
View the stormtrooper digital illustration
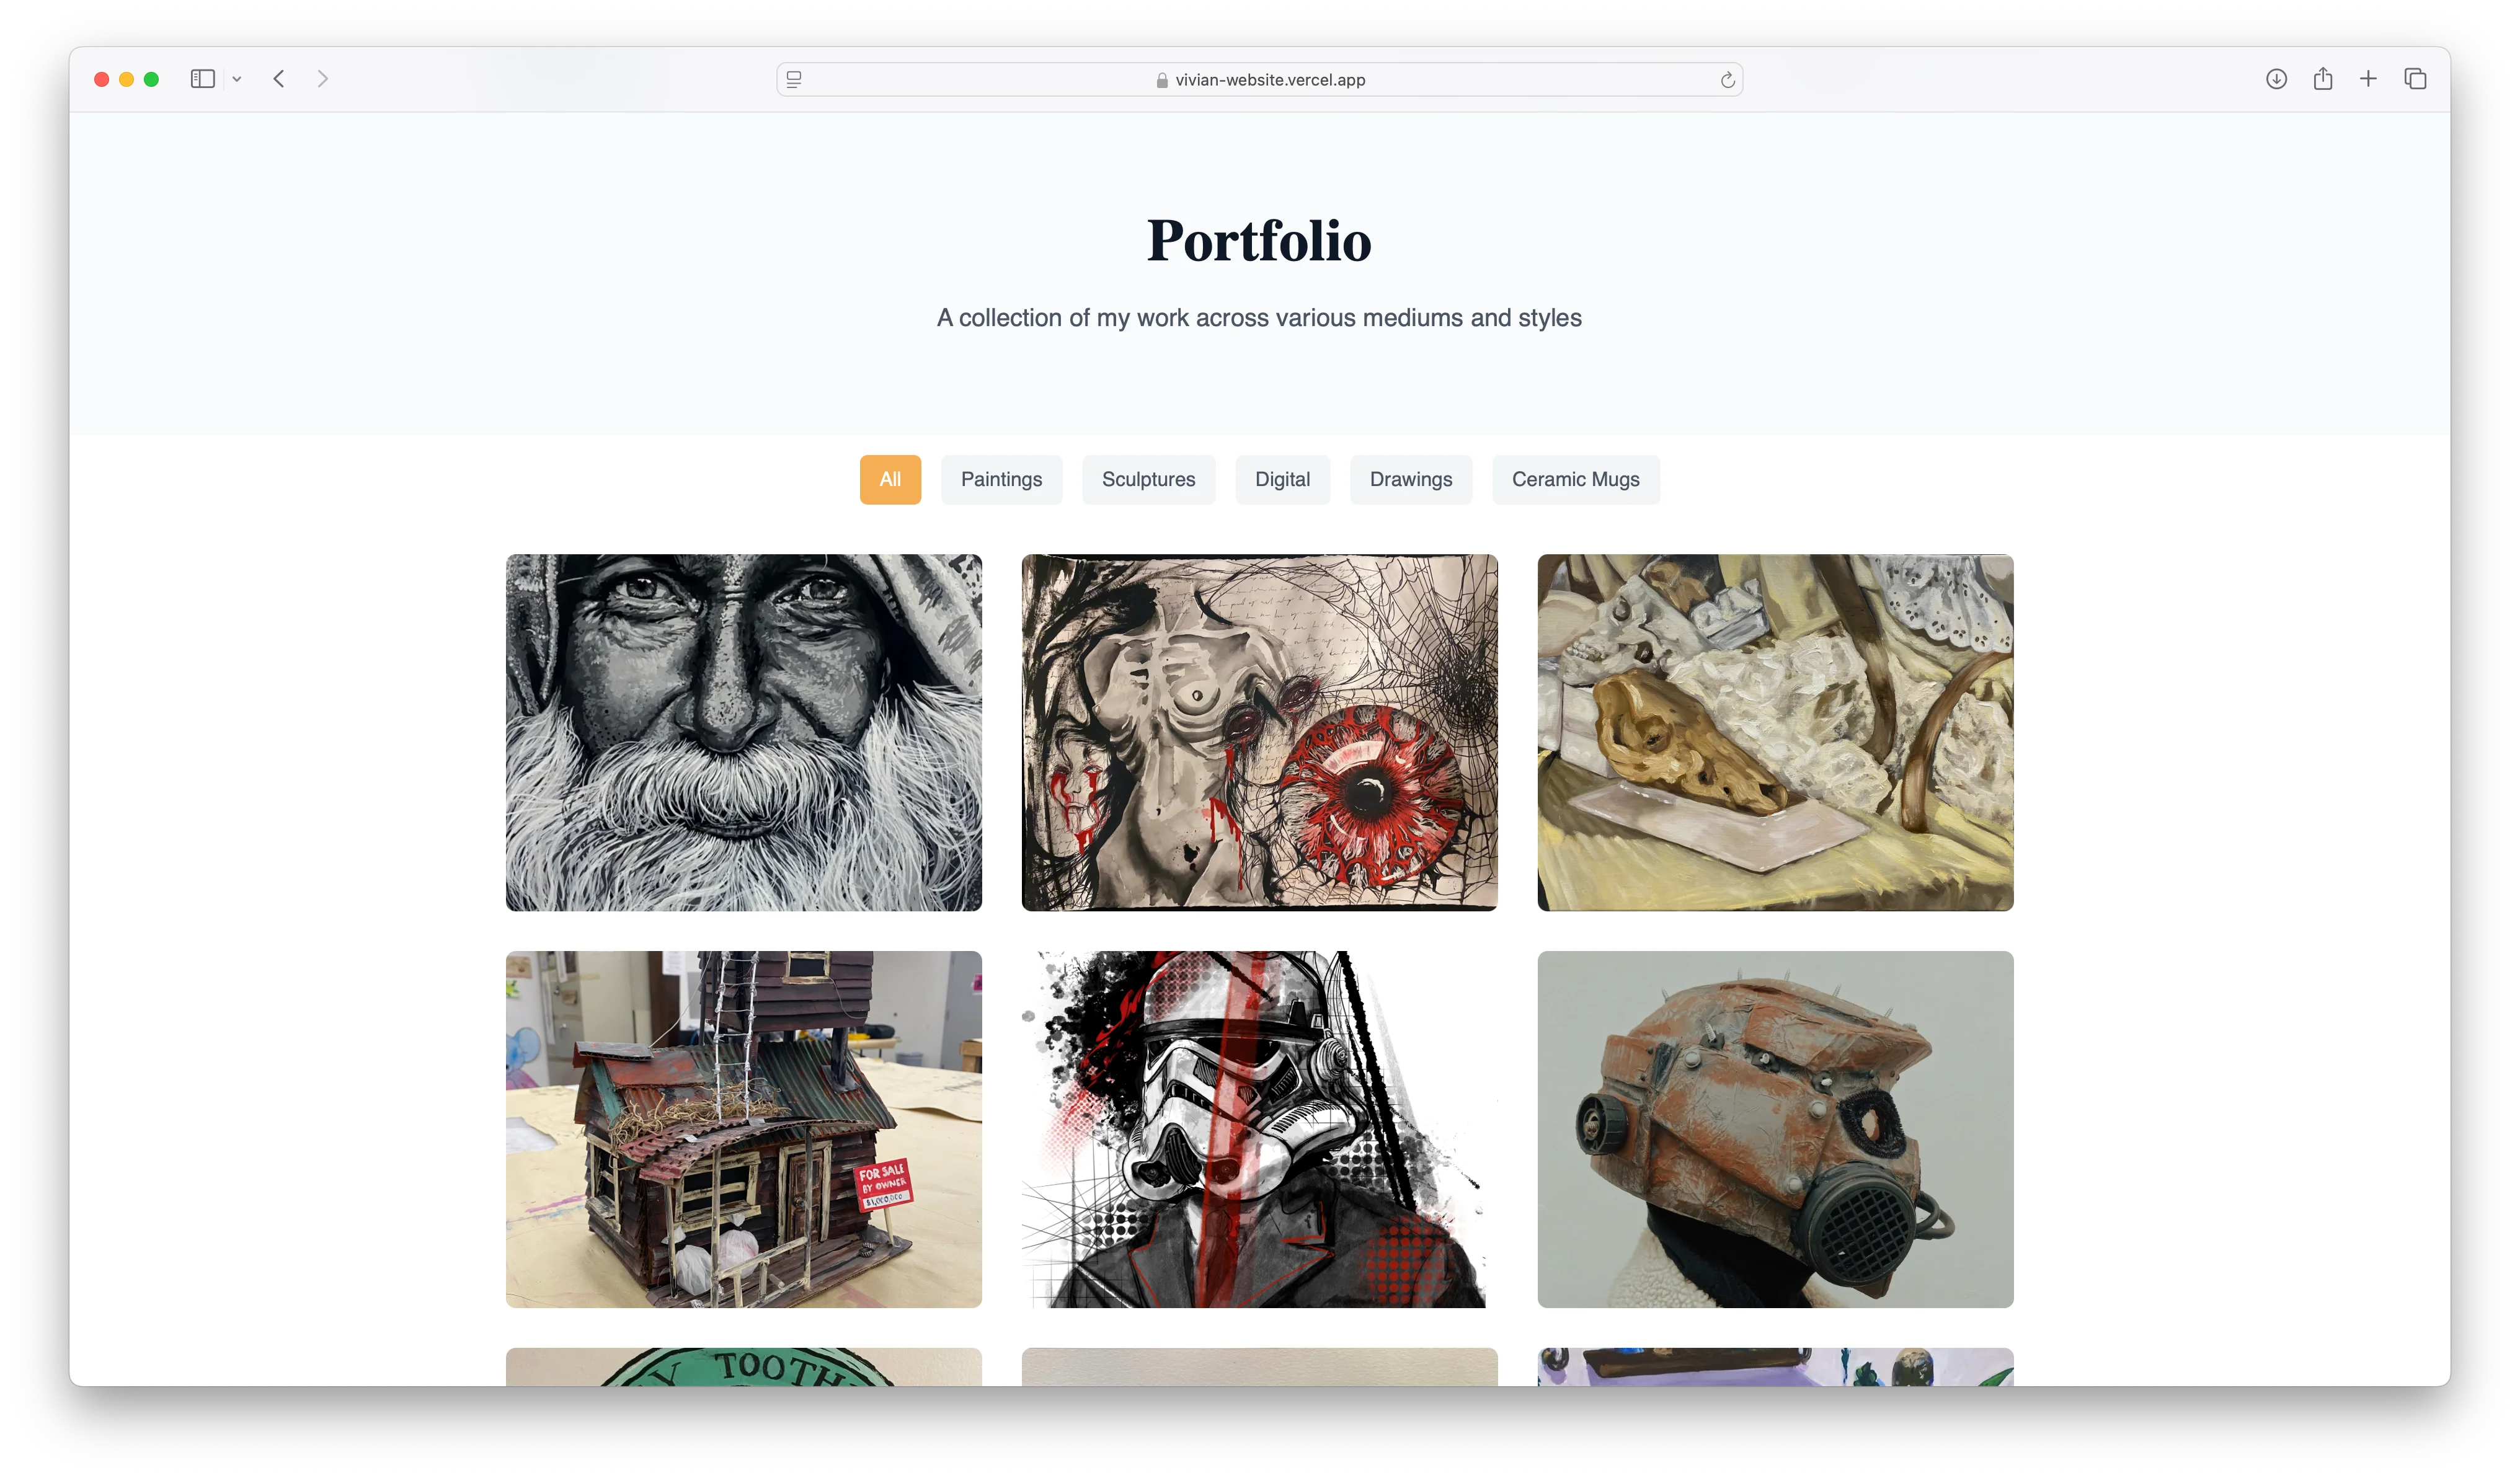click(x=1259, y=1129)
